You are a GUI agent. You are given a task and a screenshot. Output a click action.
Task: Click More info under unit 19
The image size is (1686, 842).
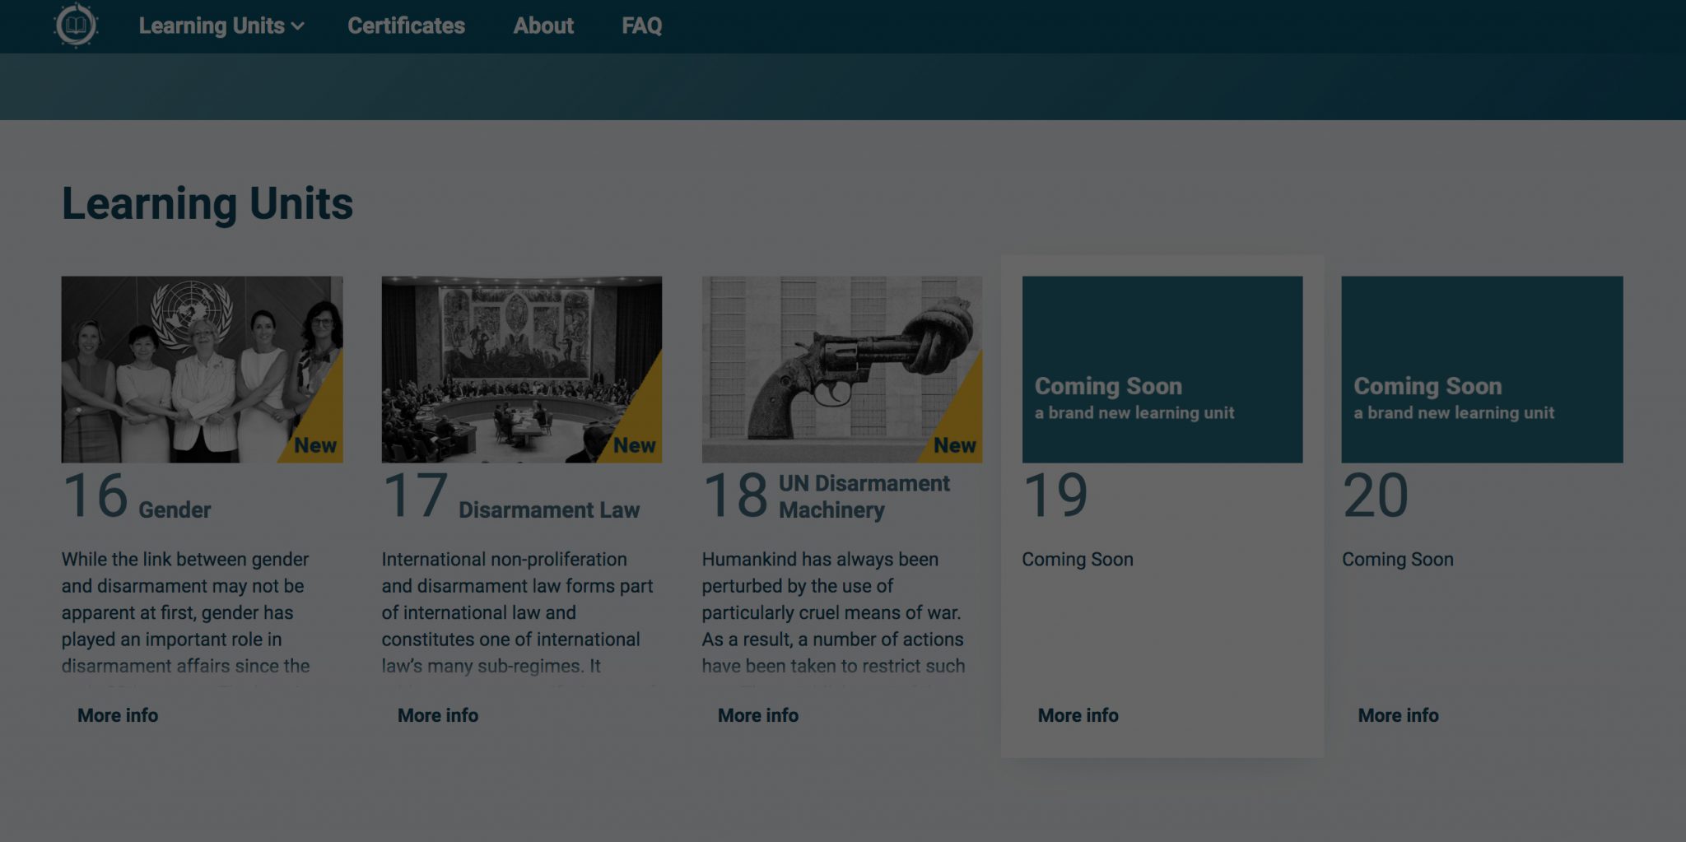tap(1078, 715)
